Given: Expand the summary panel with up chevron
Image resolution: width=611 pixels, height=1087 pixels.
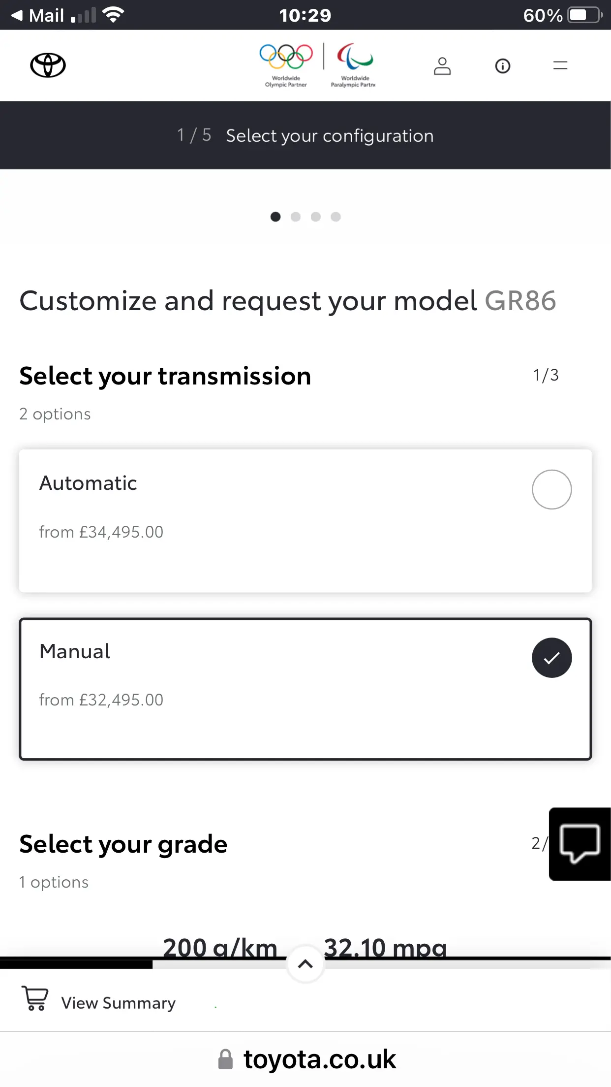Looking at the screenshot, I should pyautogui.click(x=305, y=964).
